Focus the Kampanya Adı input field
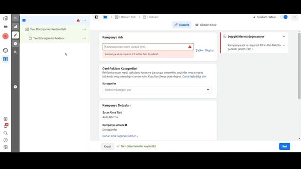 pos(148,47)
